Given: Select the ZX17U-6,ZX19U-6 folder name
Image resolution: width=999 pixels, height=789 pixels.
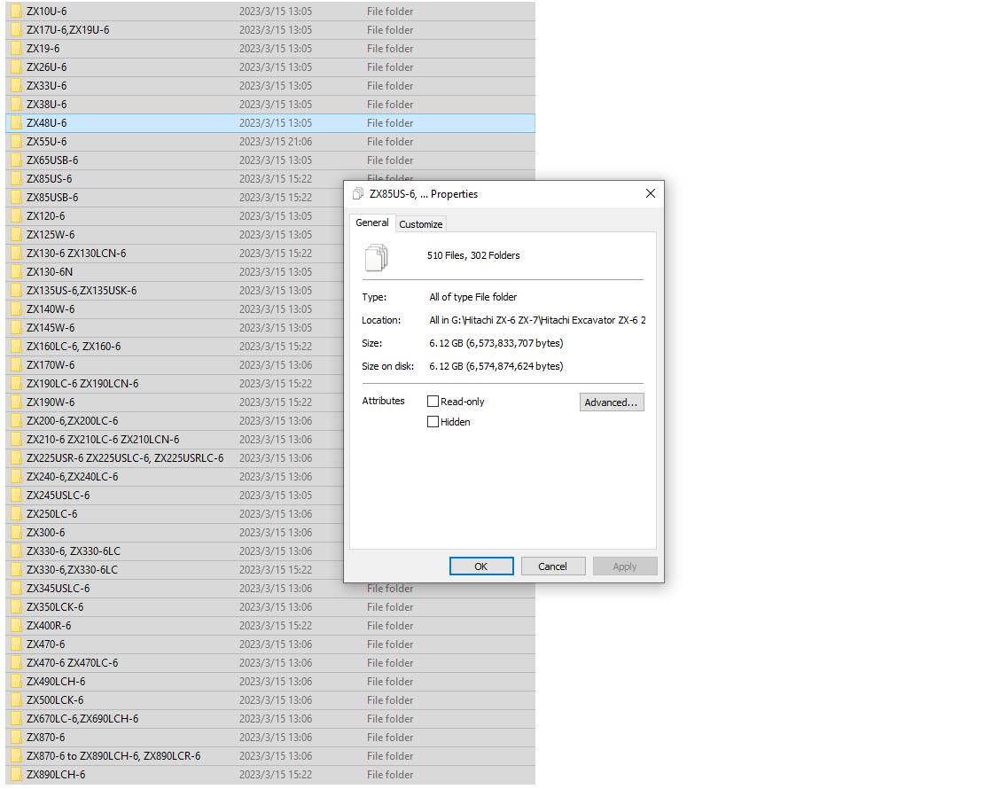Looking at the screenshot, I should (x=67, y=30).
